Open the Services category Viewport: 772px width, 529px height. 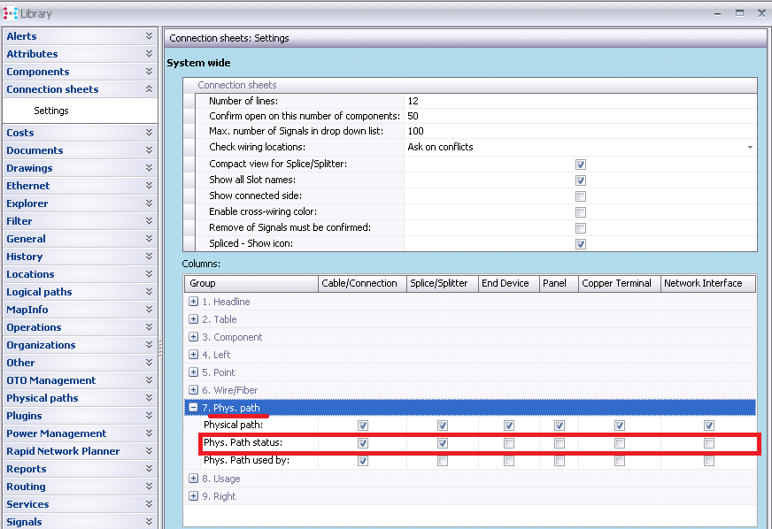point(80,504)
